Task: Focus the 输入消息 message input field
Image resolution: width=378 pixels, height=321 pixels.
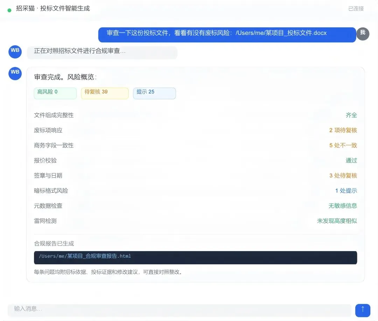Action: (x=179, y=310)
